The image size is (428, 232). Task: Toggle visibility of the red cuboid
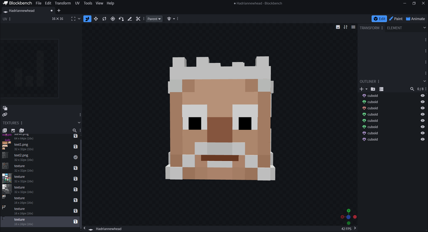coord(423,108)
